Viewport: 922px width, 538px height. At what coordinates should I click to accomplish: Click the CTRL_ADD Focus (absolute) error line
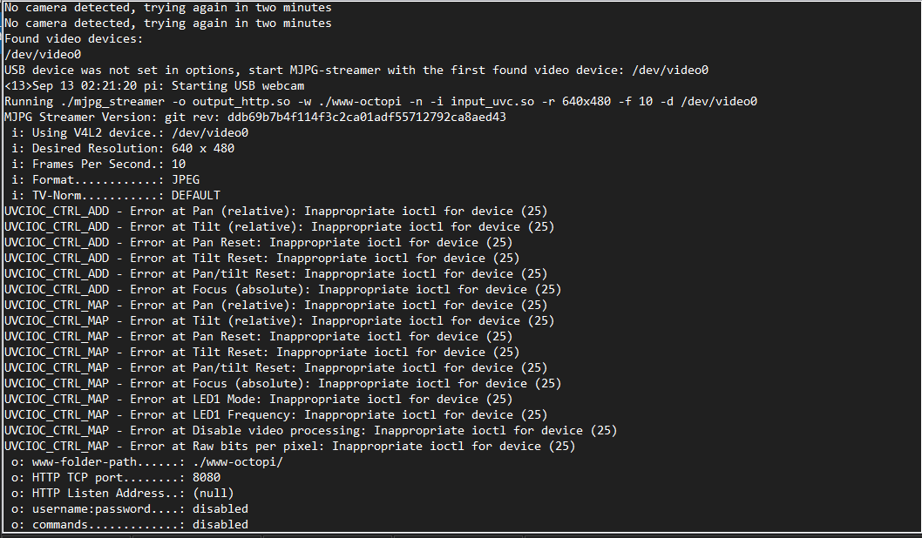(283, 290)
